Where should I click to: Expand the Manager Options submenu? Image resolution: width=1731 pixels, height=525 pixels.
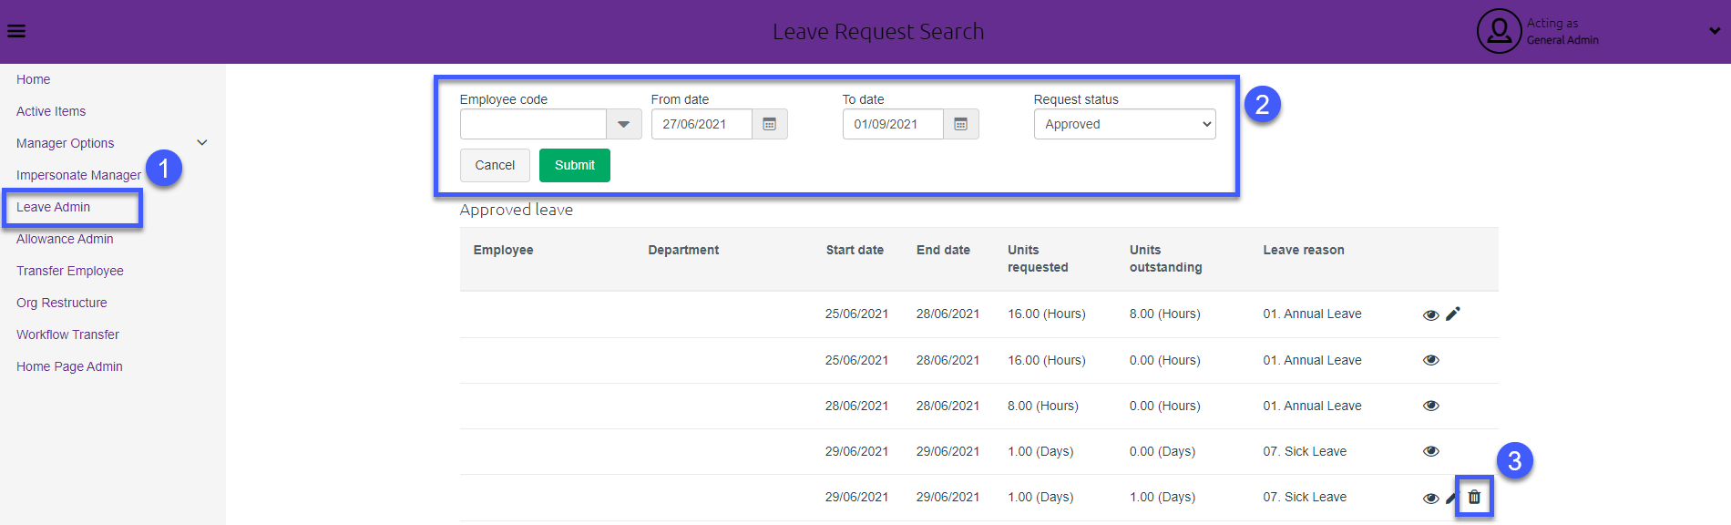(202, 143)
